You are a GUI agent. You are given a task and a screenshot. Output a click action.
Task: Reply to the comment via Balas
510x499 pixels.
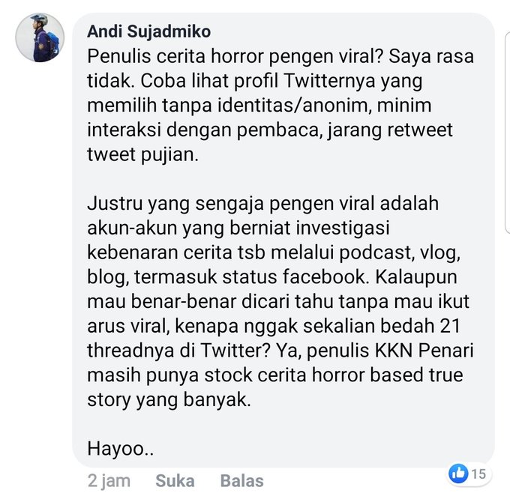[242, 481]
